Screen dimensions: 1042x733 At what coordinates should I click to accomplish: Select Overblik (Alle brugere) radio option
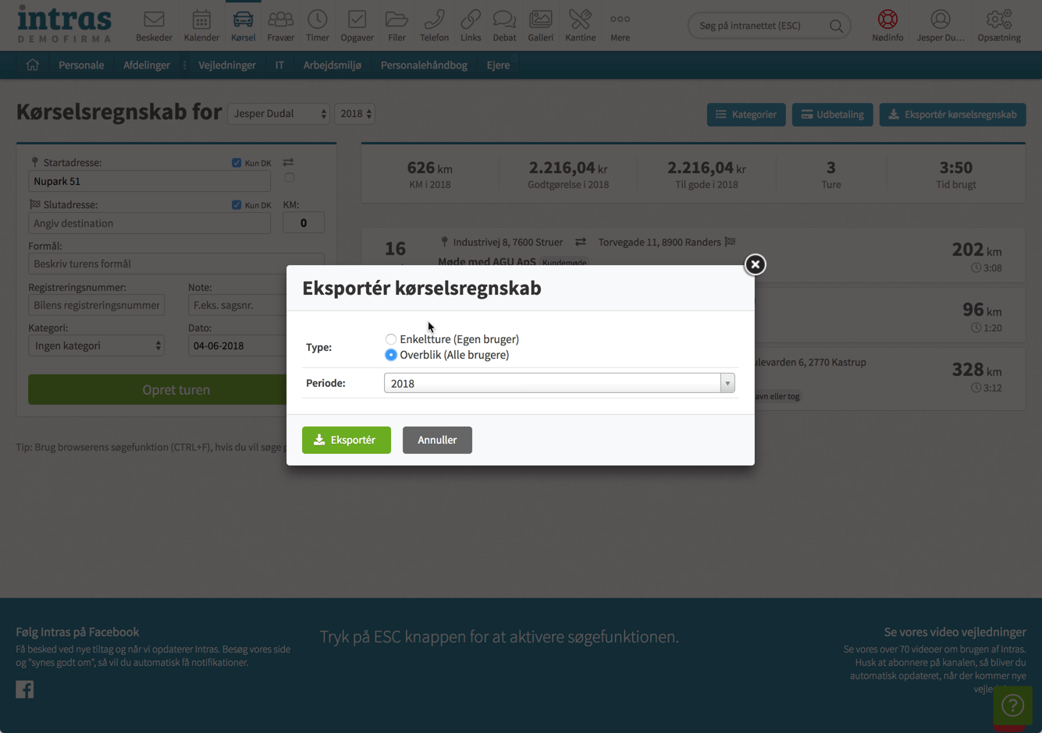391,355
